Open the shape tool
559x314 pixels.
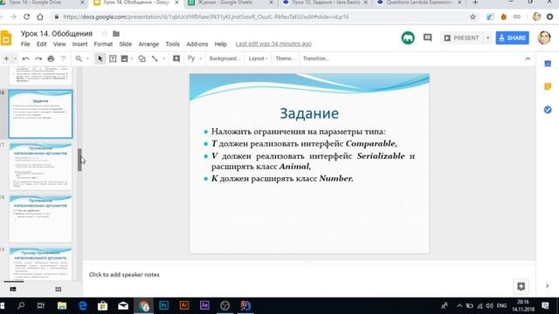[141, 58]
